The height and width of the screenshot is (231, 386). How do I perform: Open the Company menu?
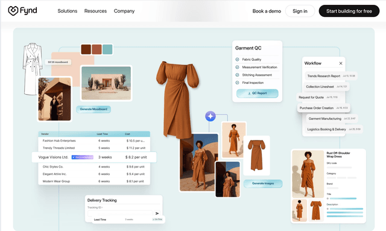[x=124, y=11]
